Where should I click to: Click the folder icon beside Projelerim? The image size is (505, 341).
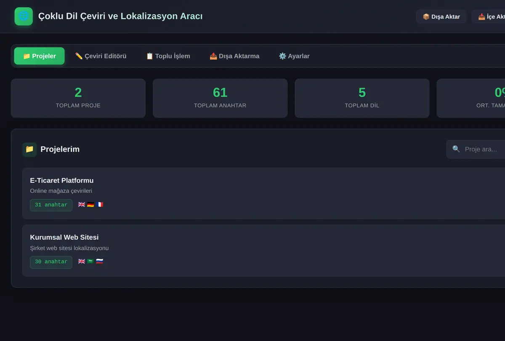click(x=29, y=149)
